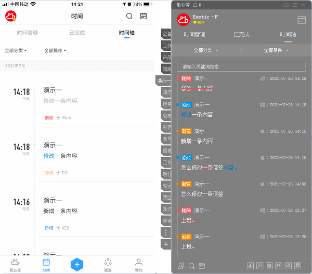Click the keyword search input field
This screenshot has height=274, width=312.
coord(241,67)
